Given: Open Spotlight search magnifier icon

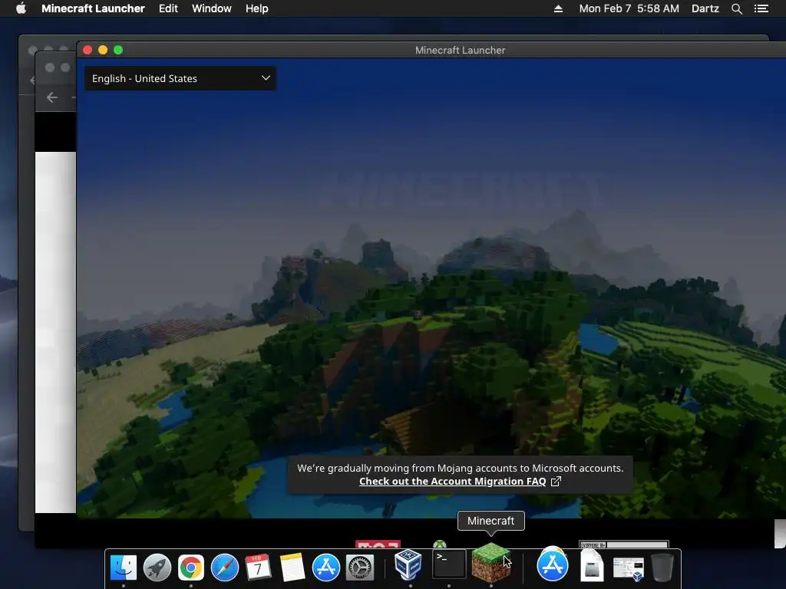Looking at the screenshot, I should point(736,8).
